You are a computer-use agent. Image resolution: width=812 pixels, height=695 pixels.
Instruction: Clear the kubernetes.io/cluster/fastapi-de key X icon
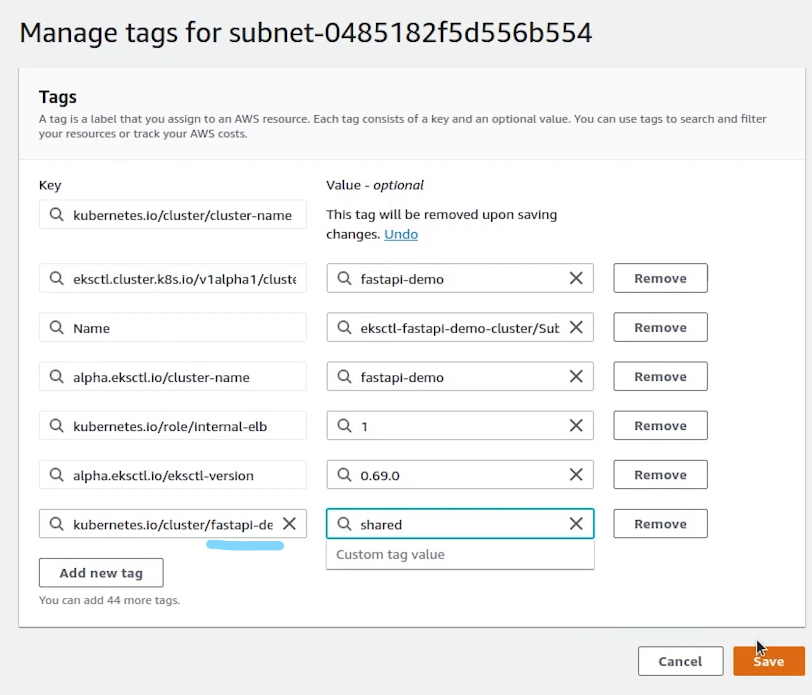(x=289, y=524)
